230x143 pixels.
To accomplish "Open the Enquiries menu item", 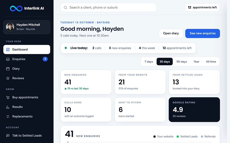I will click(x=27, y=59).
